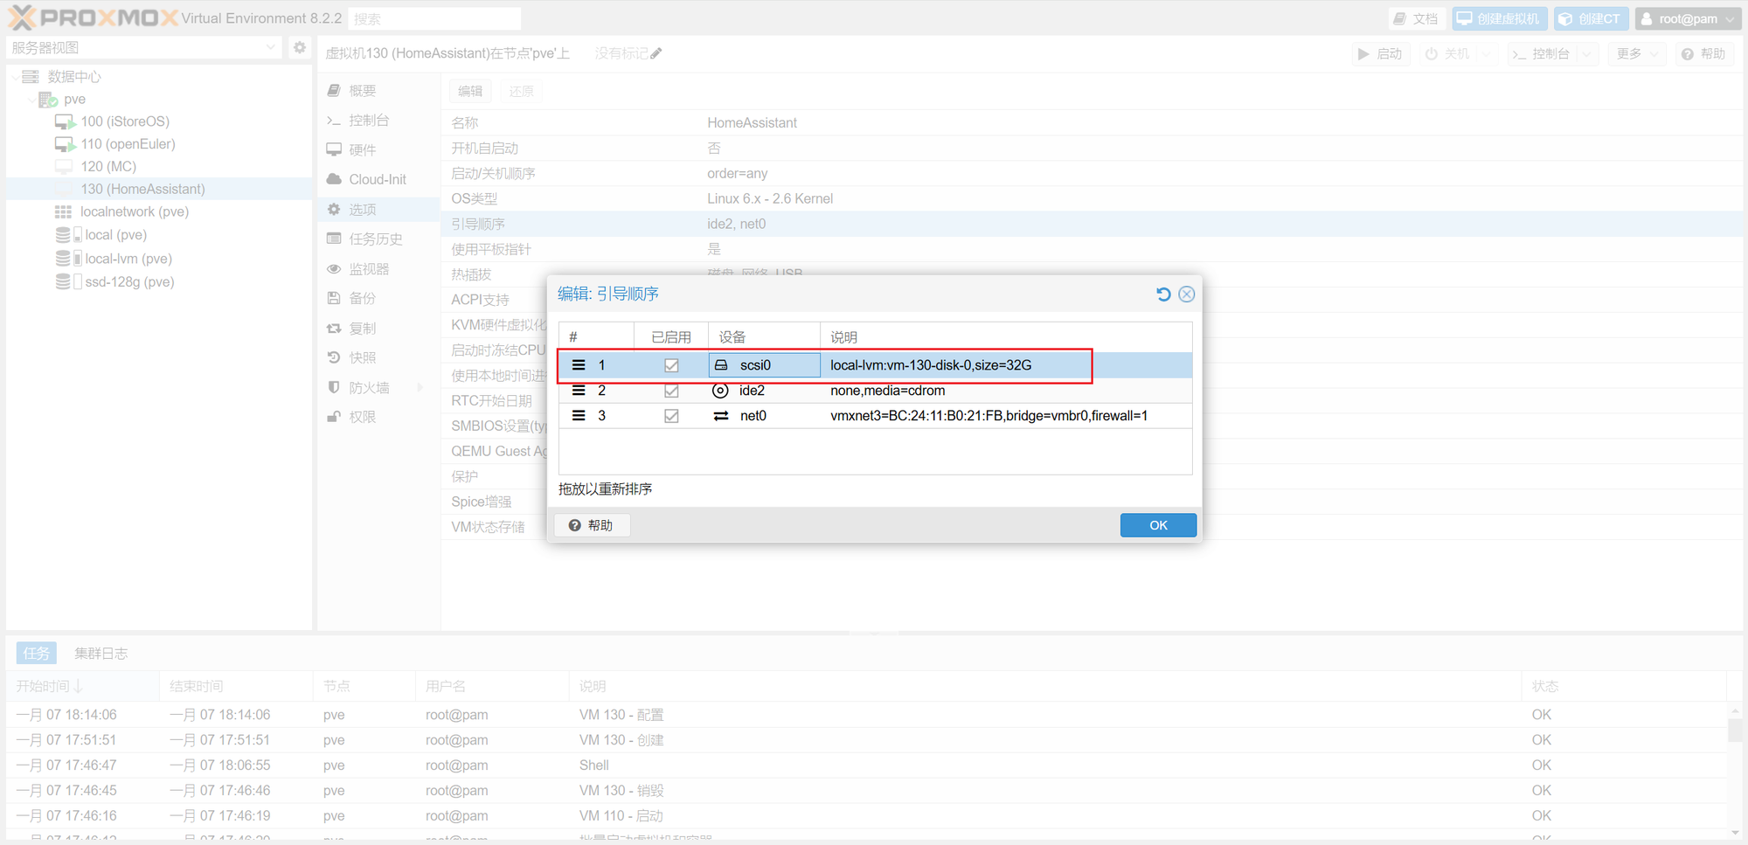The width and height of the screenshot is (1748, 845).
Task: Click the search input field
Action: 434,19
